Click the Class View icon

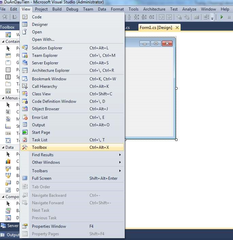pos(25,94)
